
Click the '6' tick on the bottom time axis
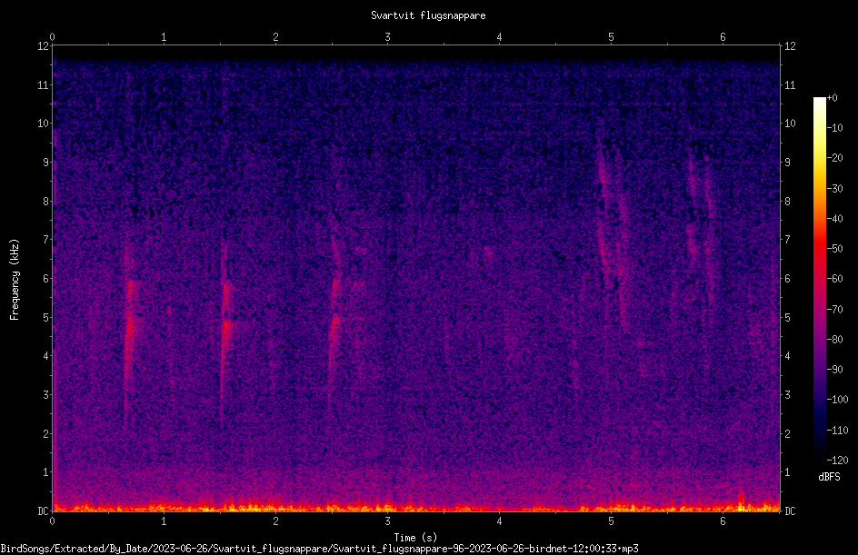click(x=723, y=521)
